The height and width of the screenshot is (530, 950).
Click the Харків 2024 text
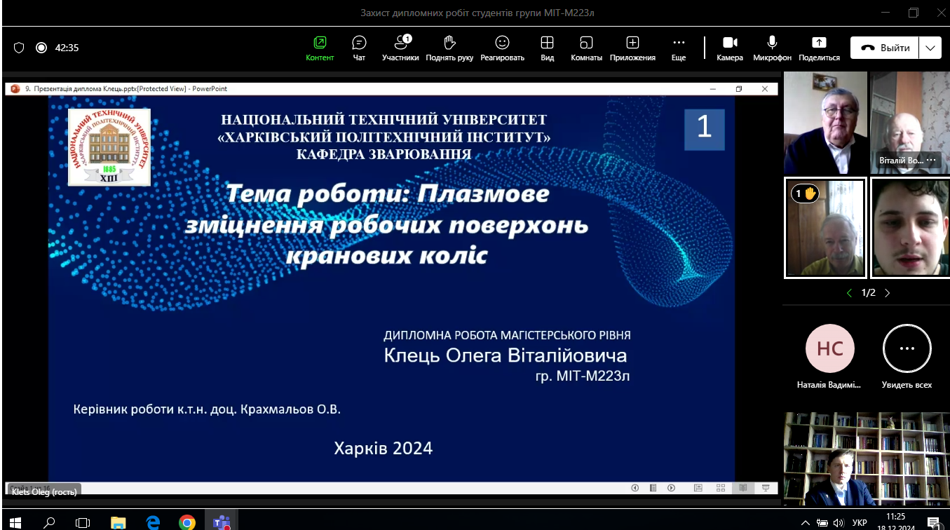click(384, 448)
